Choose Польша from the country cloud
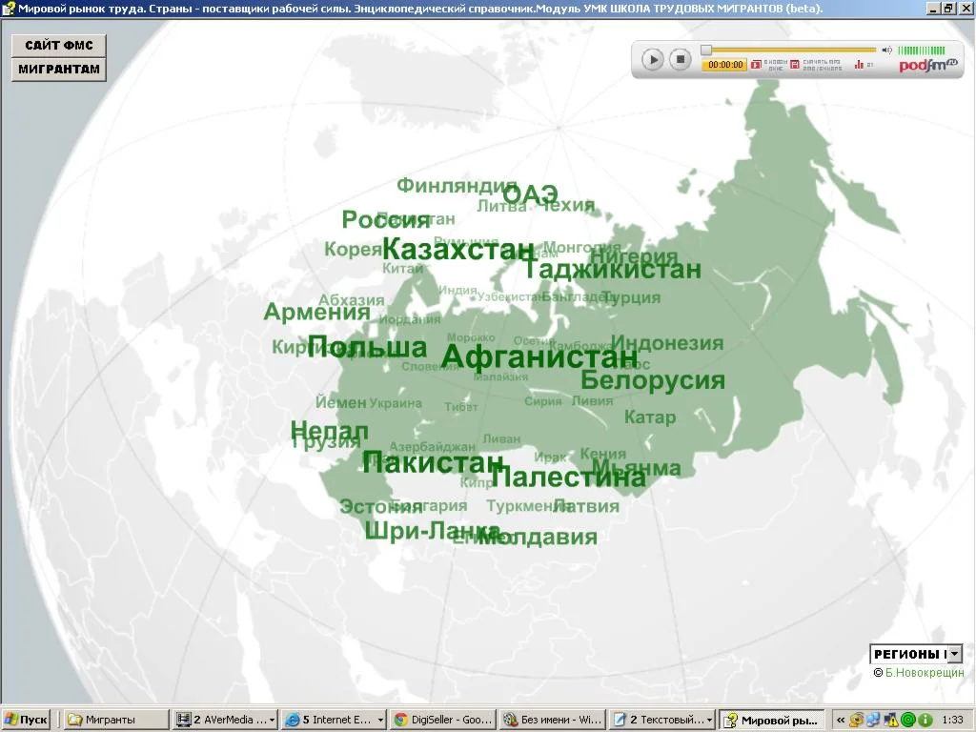This screenshot has height=732, width=976. pos(367,347)
